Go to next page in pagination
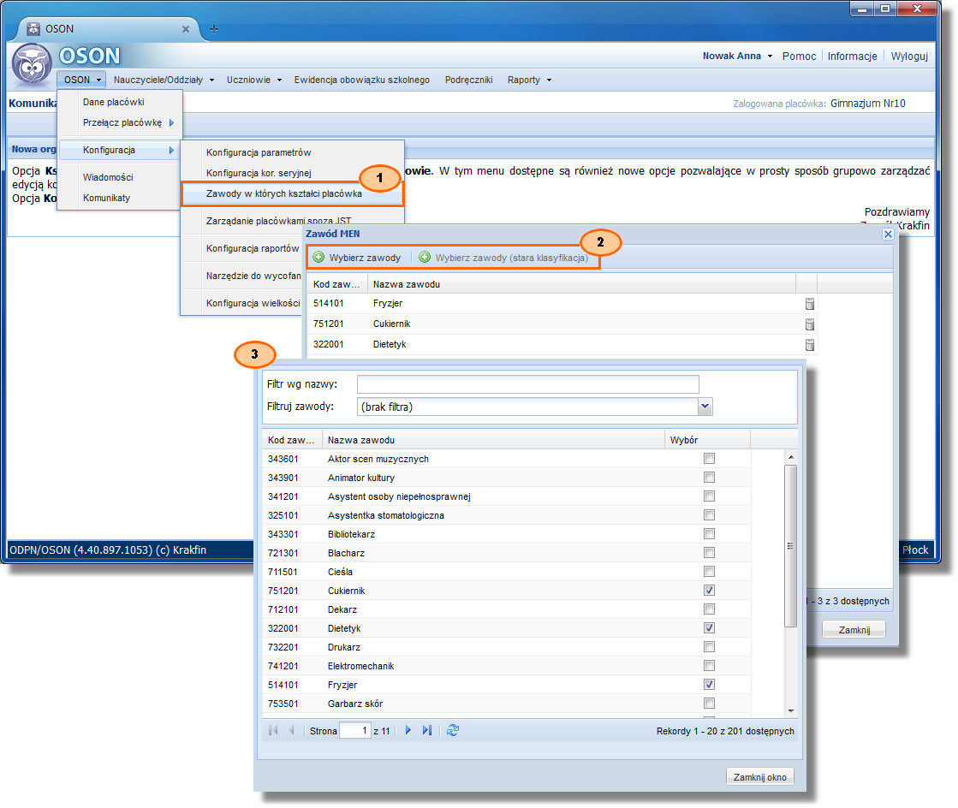 point(408,731)
